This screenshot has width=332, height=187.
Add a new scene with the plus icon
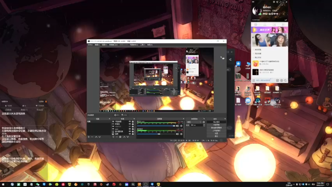89,137
